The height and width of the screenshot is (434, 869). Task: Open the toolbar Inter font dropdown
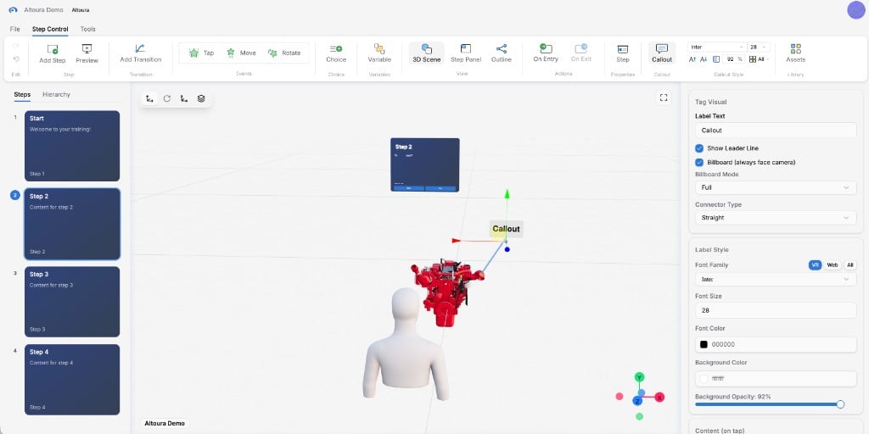click(x=716, y=47)
